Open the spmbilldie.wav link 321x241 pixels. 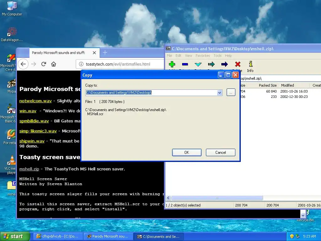34,121
